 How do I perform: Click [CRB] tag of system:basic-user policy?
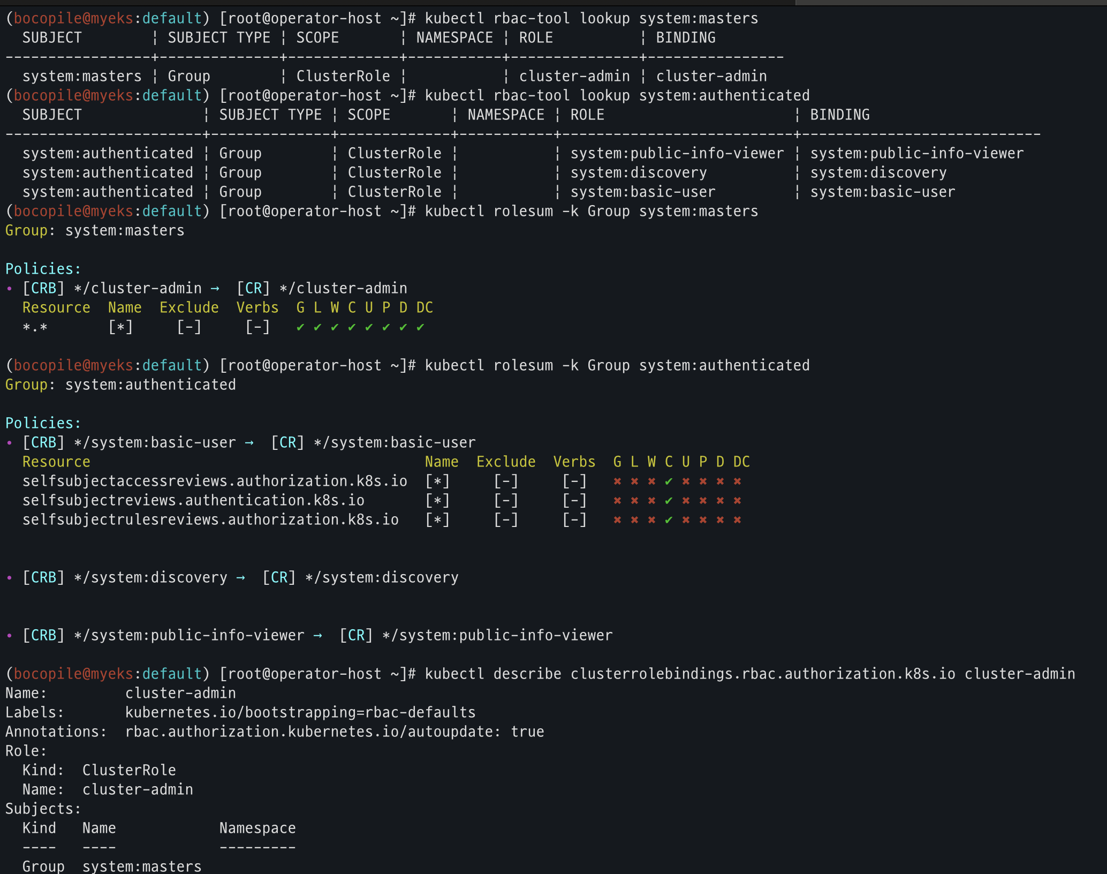click(43, 443)
